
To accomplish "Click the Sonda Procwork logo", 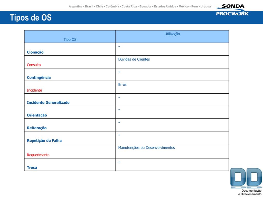I will pyautogui.click(x=232, y=10).
